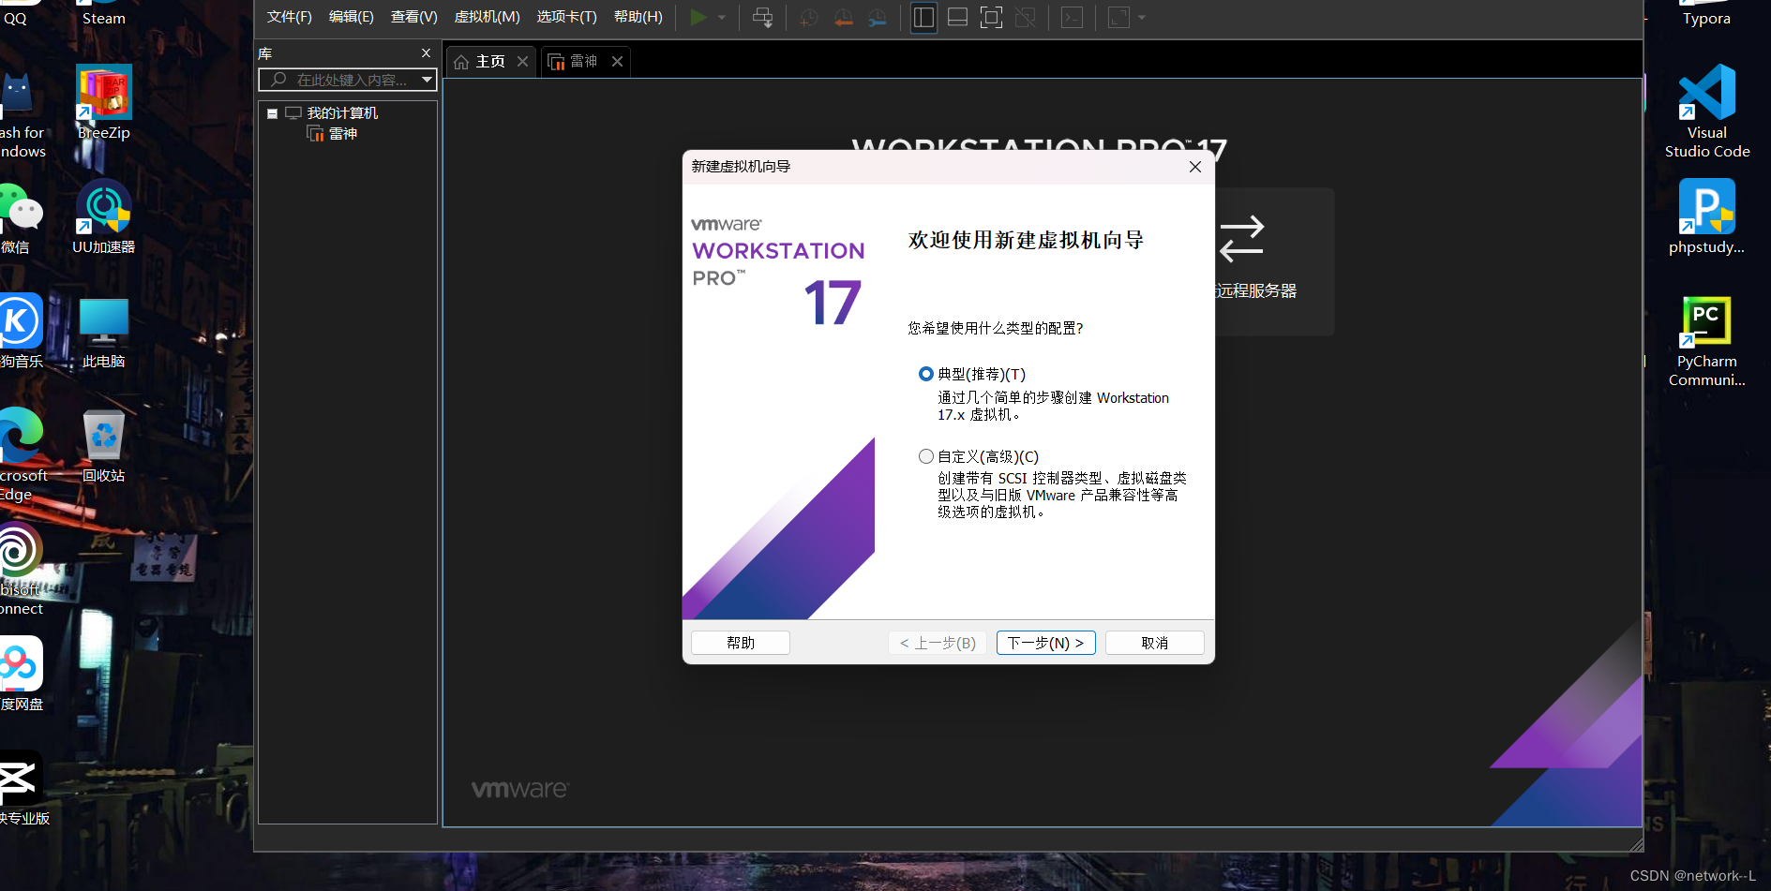Screen dimensions: 1771x891
Task: Select 自定义(高级)(C) radio option
Action: coord(926,456)
